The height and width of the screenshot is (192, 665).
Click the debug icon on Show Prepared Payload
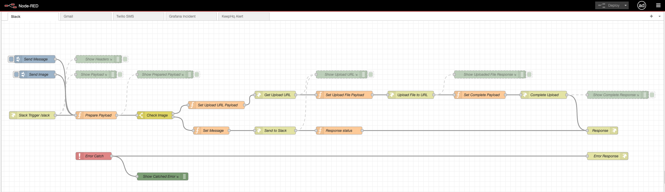pos(190,74)
